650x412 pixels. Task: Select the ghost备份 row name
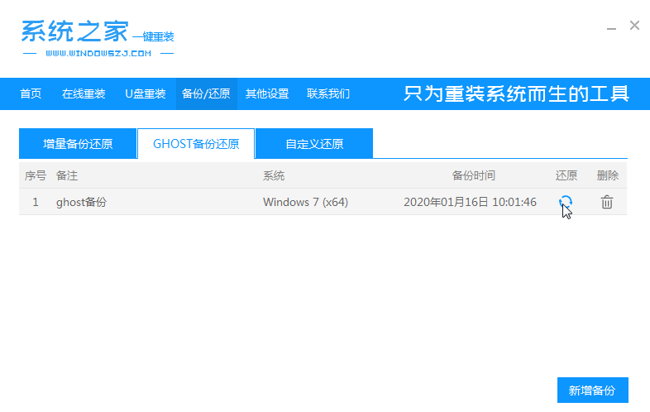coord(81,202)
